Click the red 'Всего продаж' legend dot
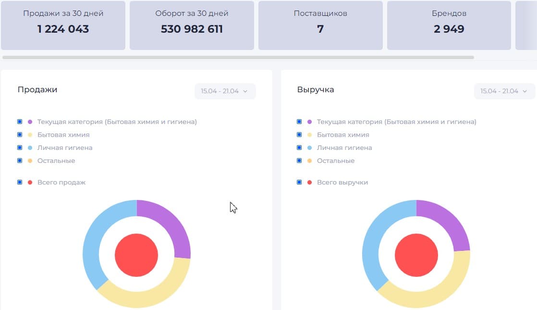537x310 pixels. [30, 182]
